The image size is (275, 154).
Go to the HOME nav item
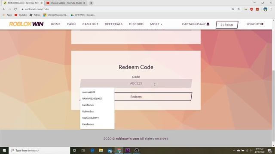tap(55, 24)
